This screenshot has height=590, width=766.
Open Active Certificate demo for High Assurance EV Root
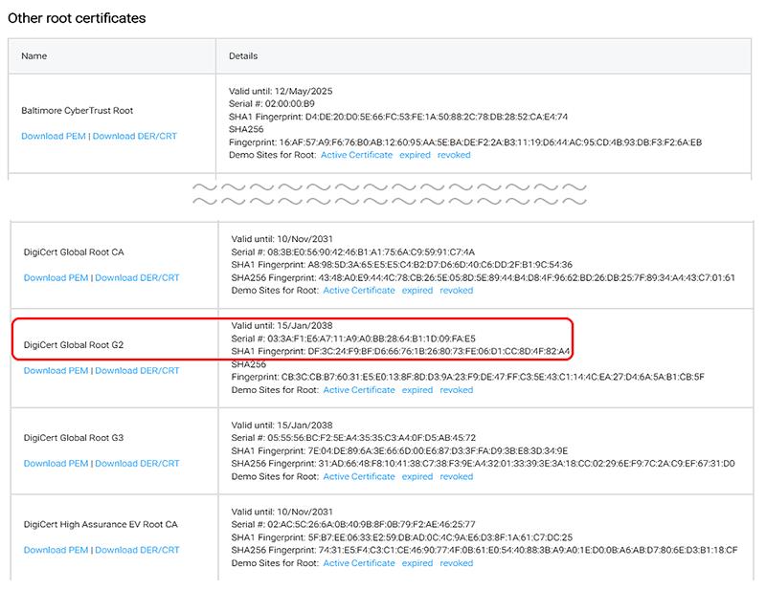(x=359, y=563)
